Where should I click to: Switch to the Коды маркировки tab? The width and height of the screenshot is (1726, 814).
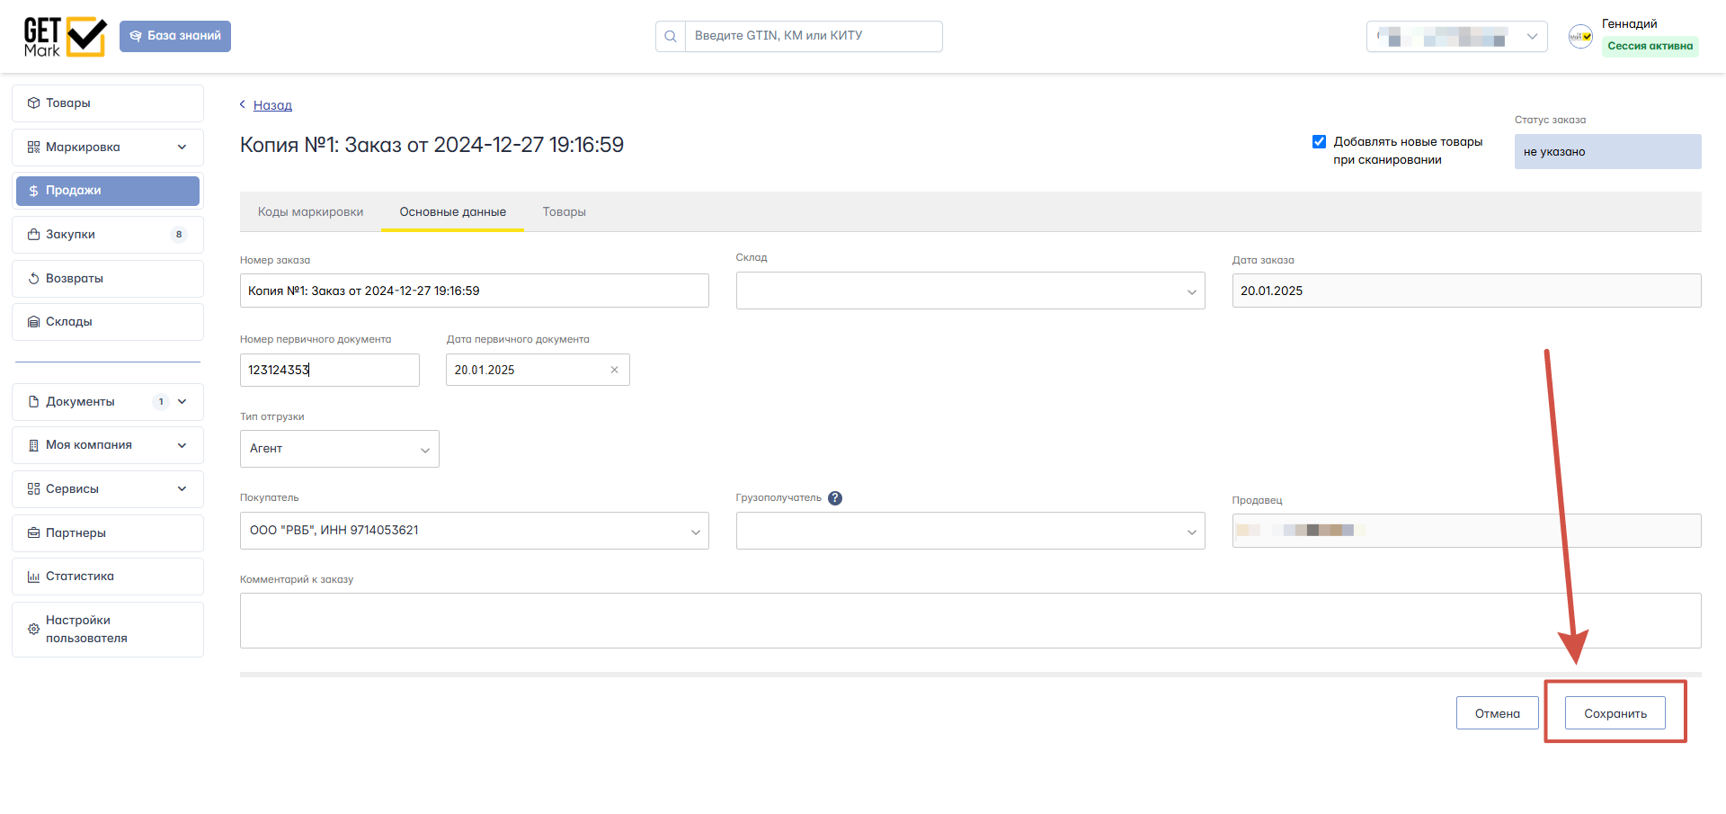(x=311, y=212)
